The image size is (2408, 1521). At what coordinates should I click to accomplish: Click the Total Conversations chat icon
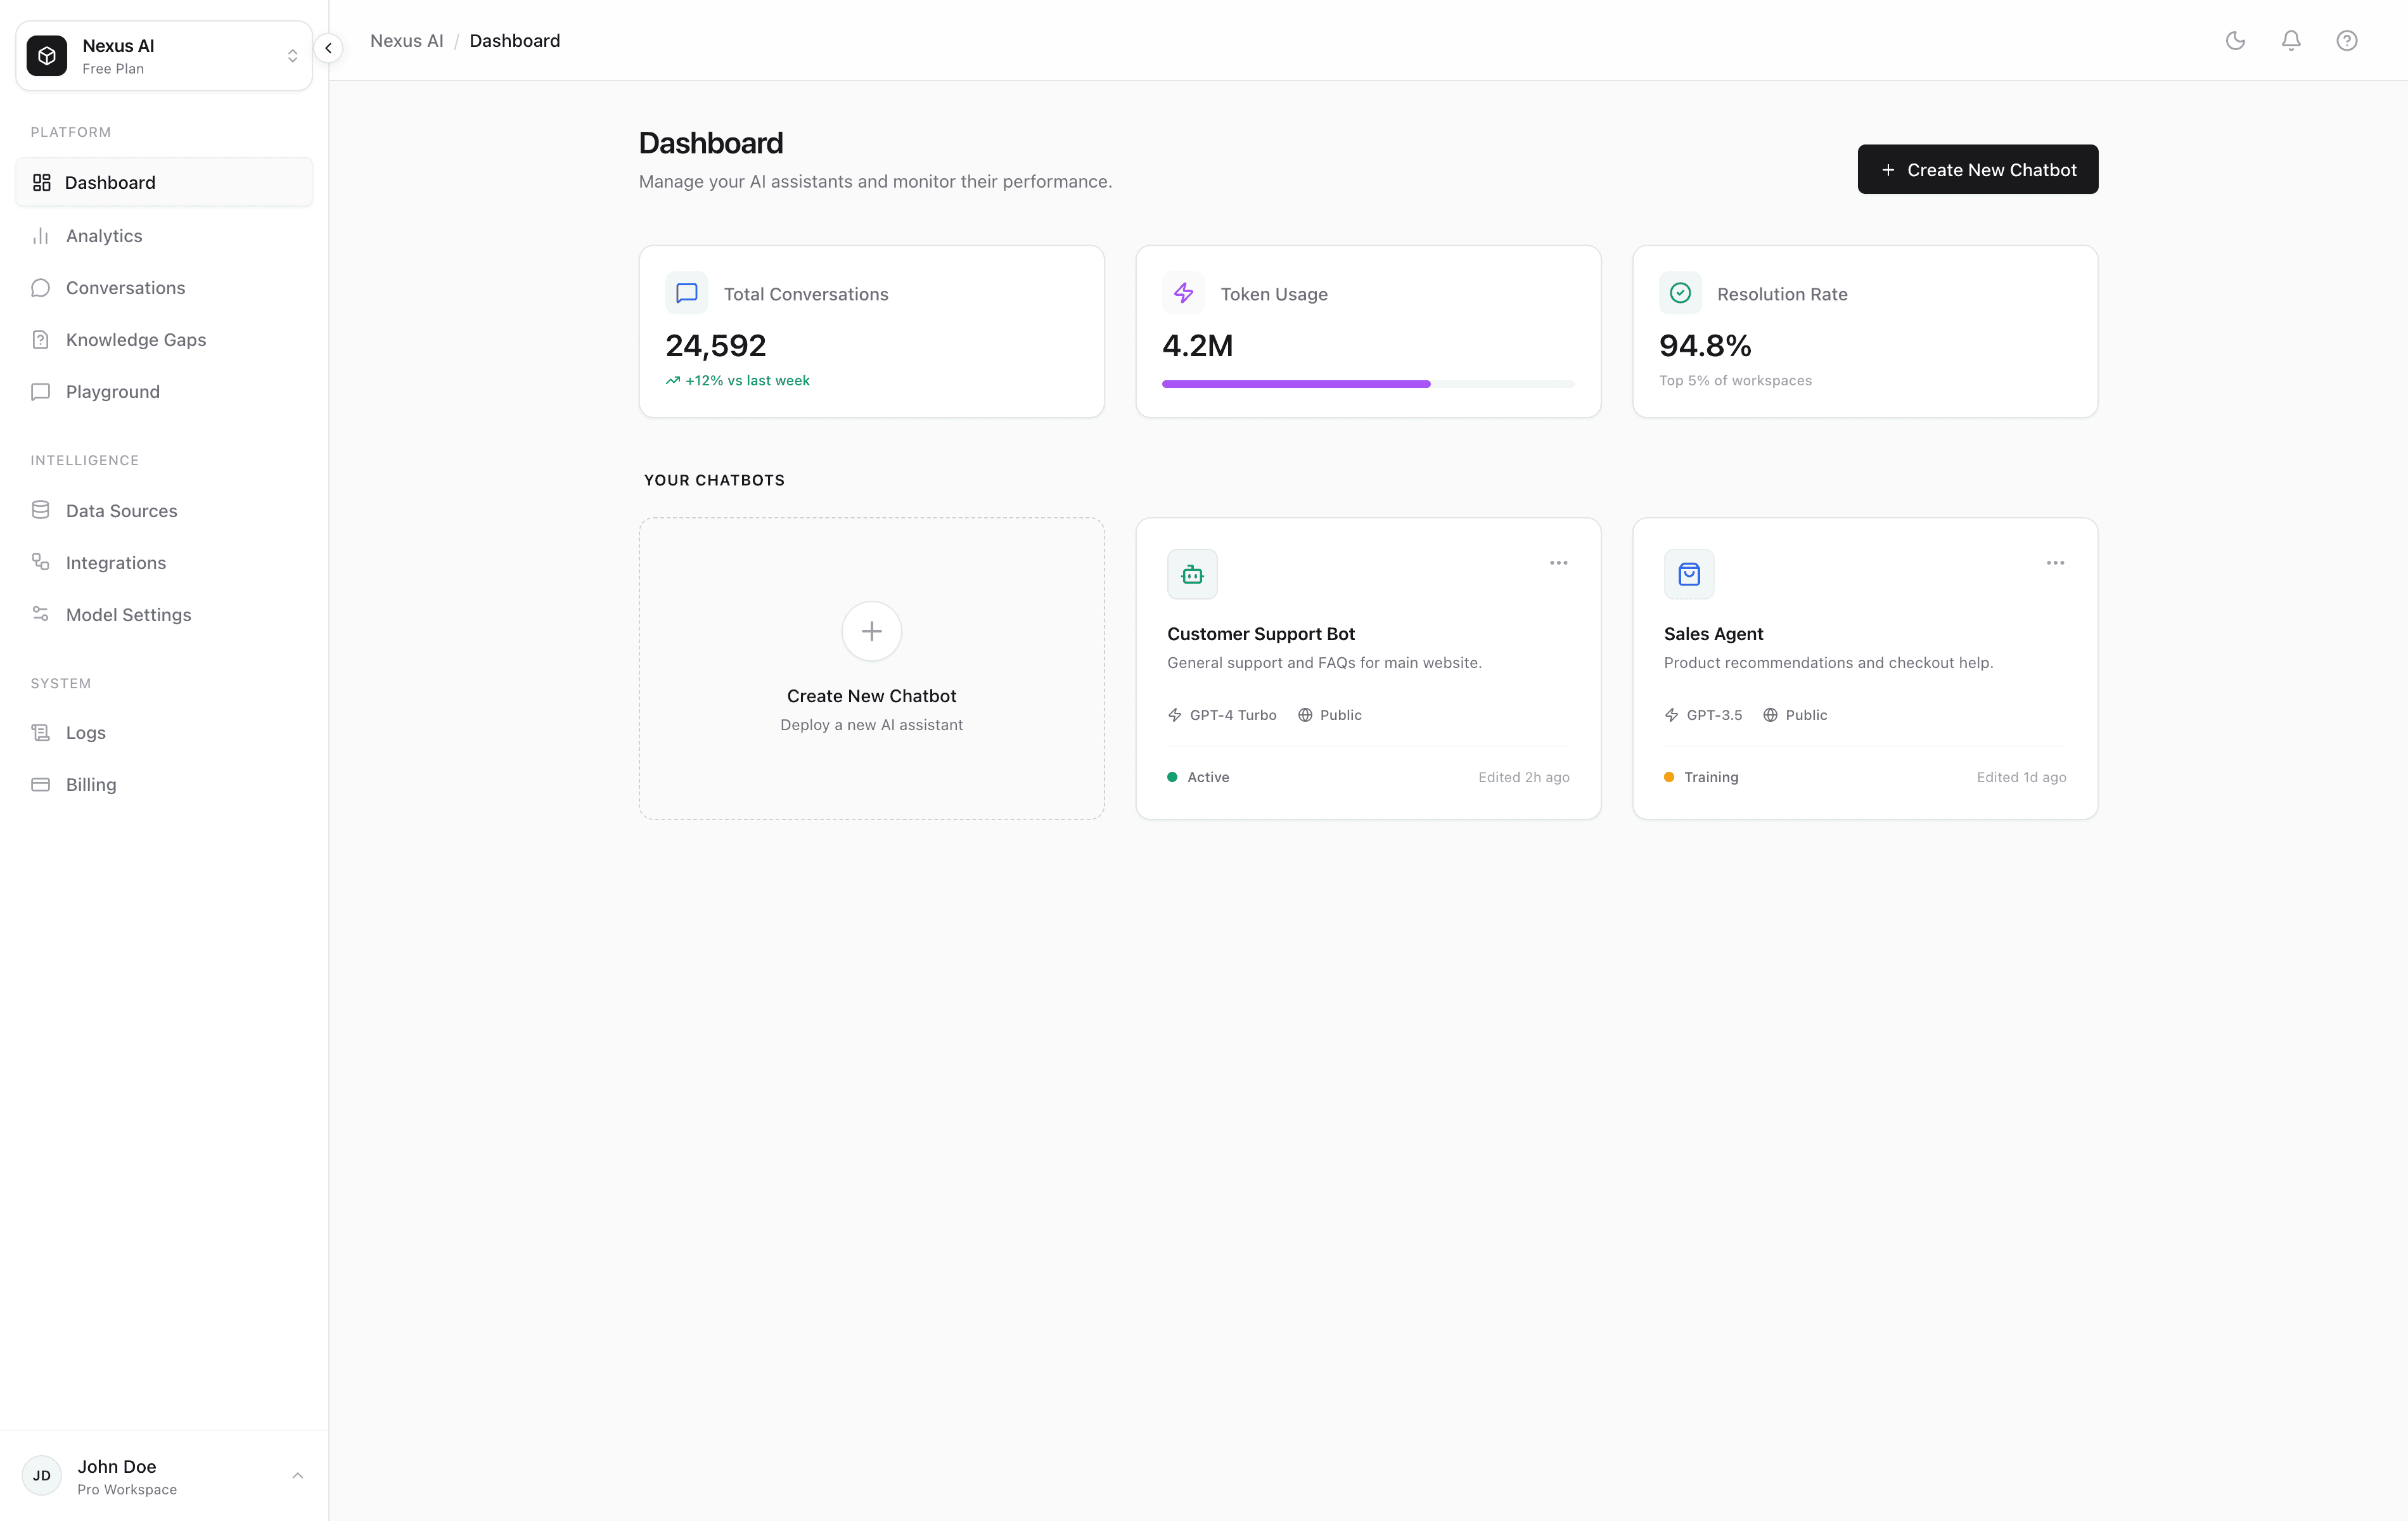[x=687, y=293]
